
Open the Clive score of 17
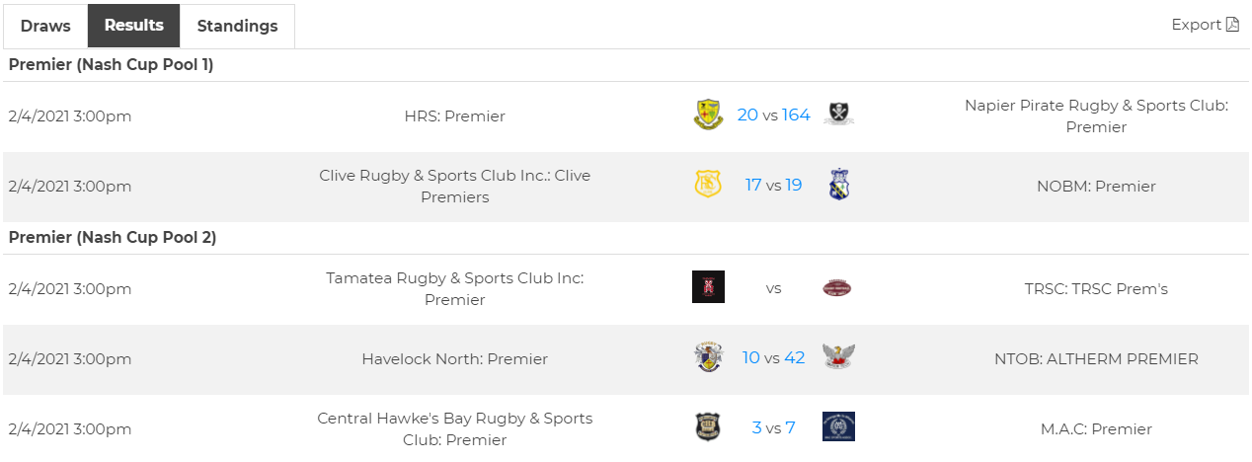tap(753, 186)
